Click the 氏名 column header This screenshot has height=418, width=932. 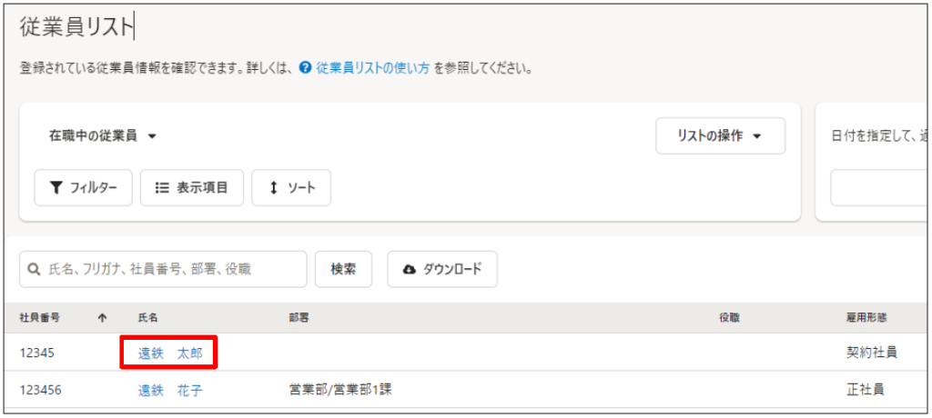147,318
